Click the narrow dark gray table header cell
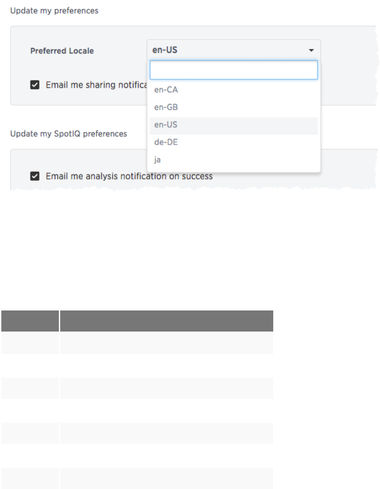 pos(29,321)
